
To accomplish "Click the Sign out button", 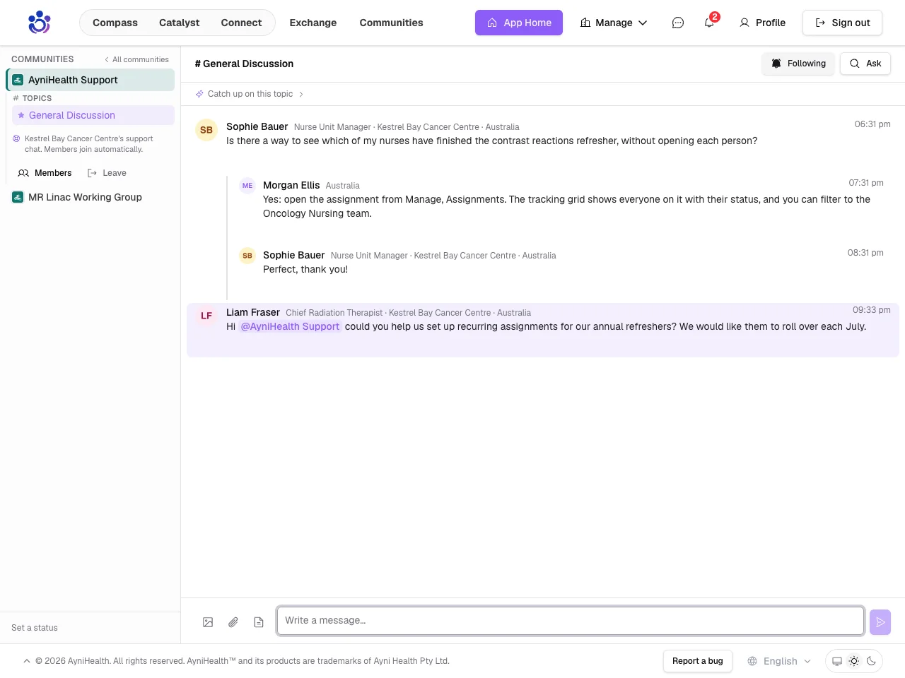I will click(x=842, y=23).
